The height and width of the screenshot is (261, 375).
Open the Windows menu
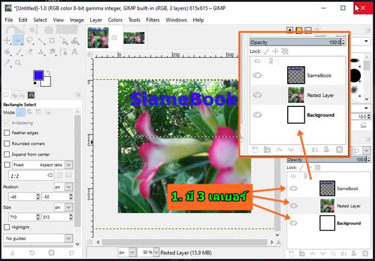pyautogui.click(x=176, y=20)
